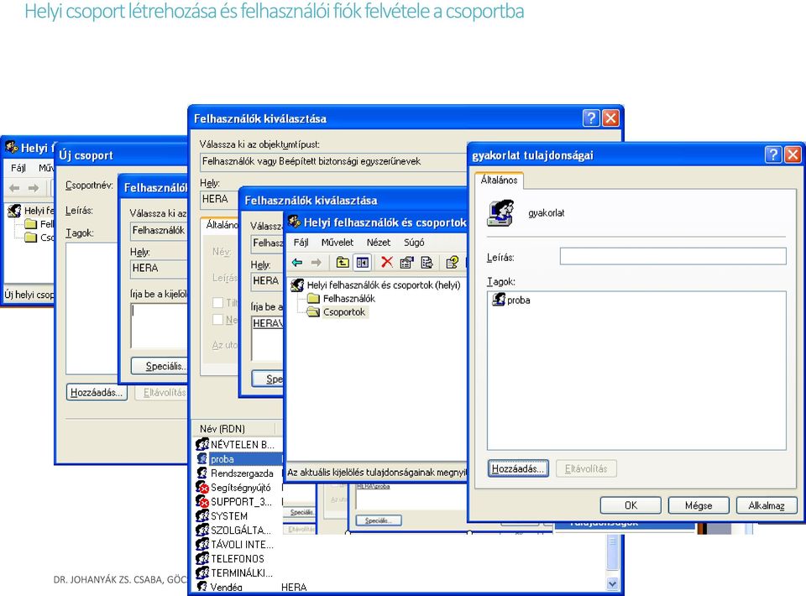Click Forward arrow in the leftmost Helyi window
The width and height of the screenshot is (806, 596).
tap(34, 188)
